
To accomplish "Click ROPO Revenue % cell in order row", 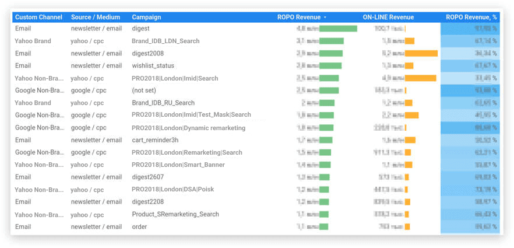I will pos(470,226).
